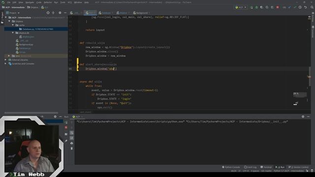Click VCS Update Project blue arrow
Viewport: 315px width, 177px height.
click(289, 7)
